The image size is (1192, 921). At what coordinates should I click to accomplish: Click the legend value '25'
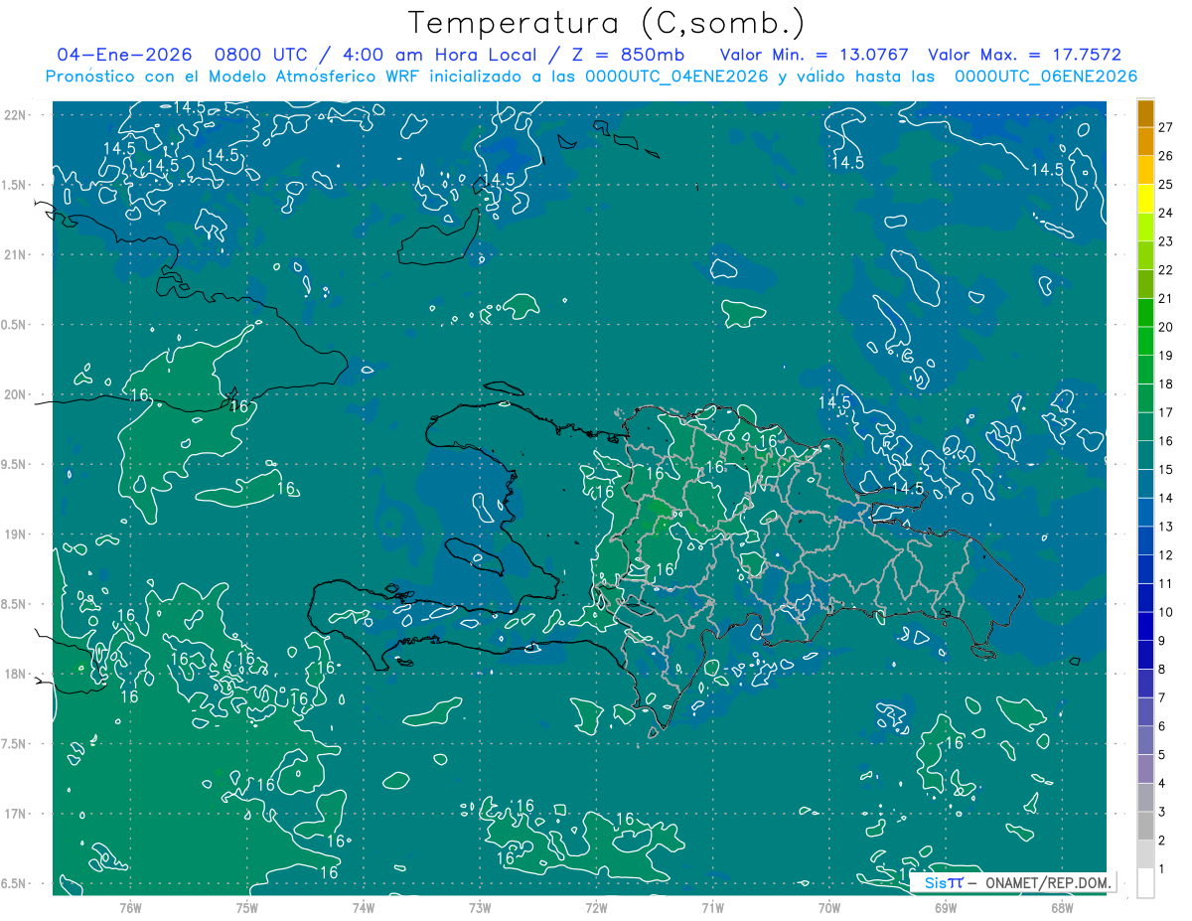[1166, 185]
